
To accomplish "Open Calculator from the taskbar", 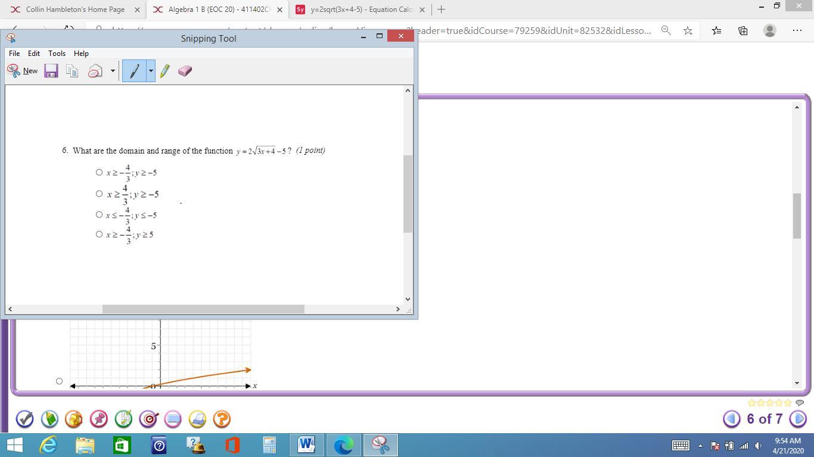I will point(269,445).
